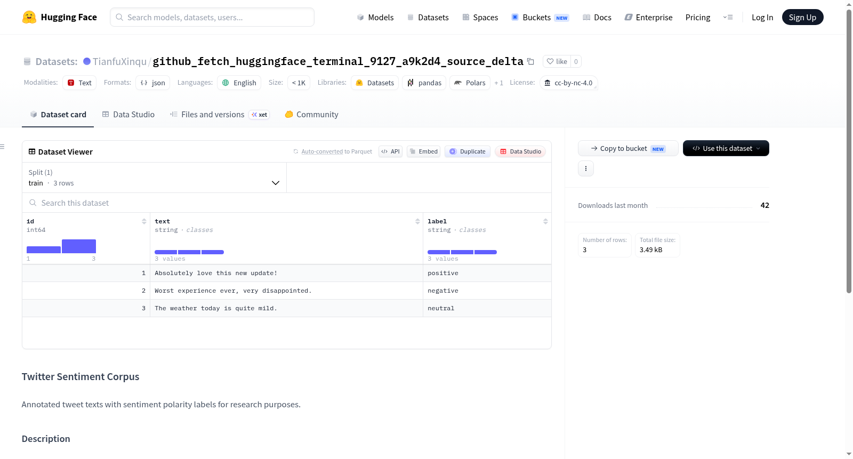Click the Description heading
Screen dimensions: 853x459
click(46, 439)
